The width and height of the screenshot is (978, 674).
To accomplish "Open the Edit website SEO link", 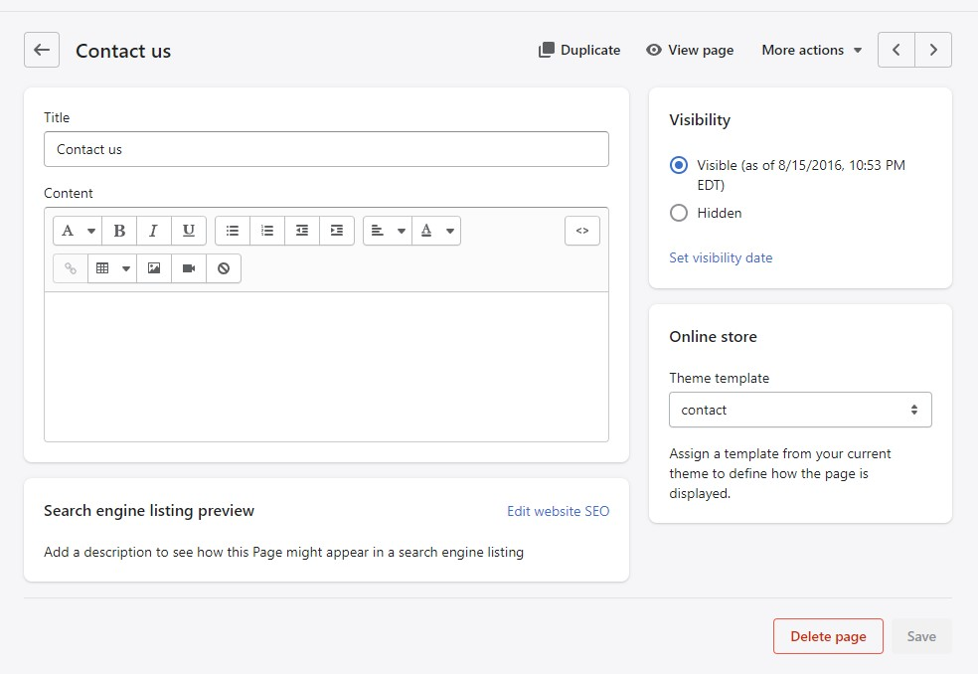I will [558, 511].
